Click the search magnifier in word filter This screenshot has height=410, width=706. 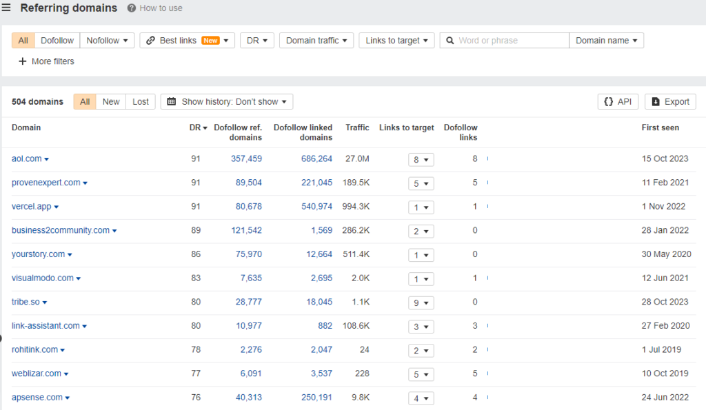click(450, 40)
